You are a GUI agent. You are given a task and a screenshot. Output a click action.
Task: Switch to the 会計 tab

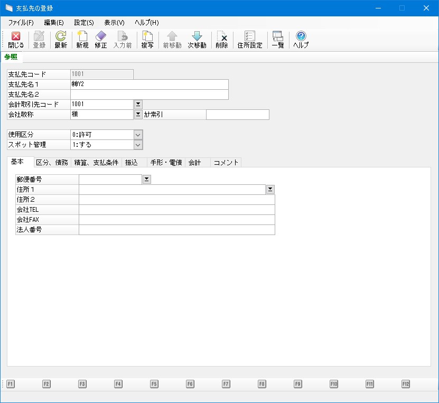(x=198, y=163)
